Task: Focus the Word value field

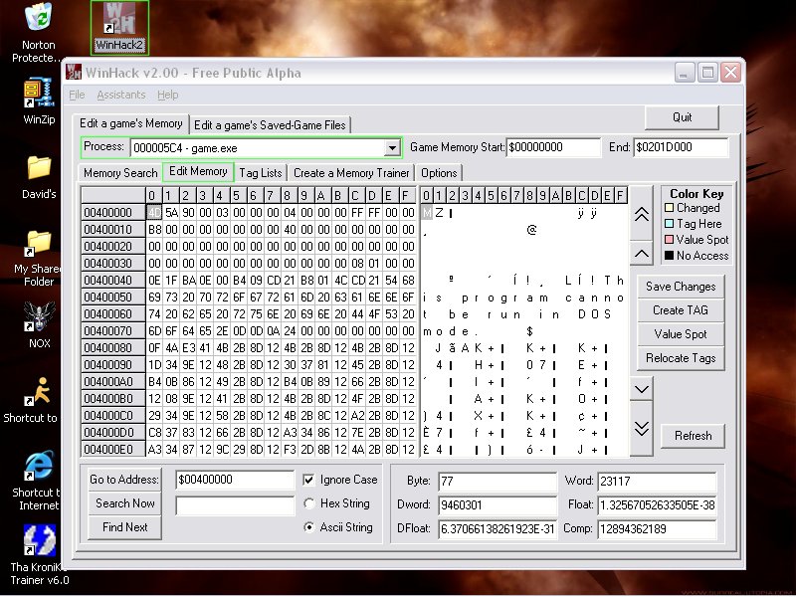Action: pos(657,482)
